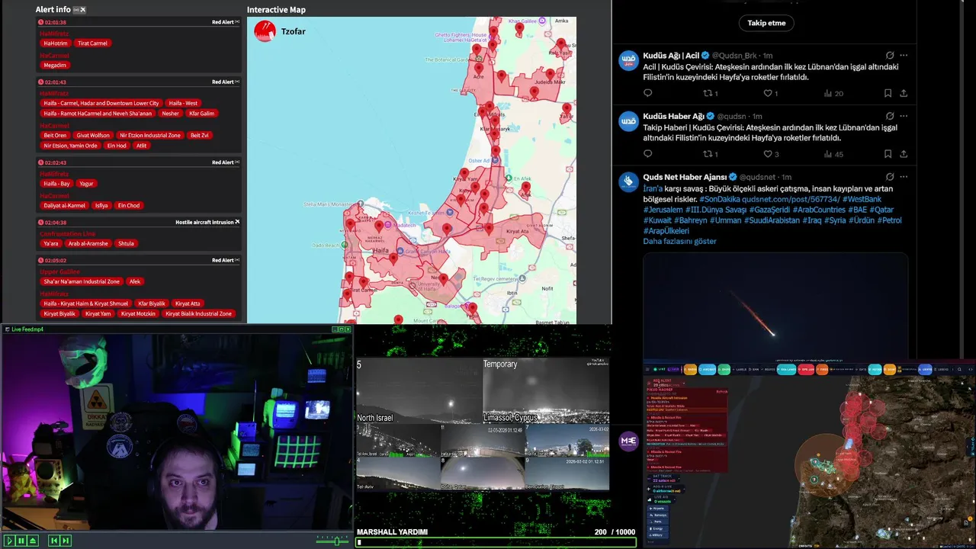The width and height of the screenshot is (976, 549).
Task: Select the Nir Etzion Industrial Zone tag
Action: pos(150,136)
